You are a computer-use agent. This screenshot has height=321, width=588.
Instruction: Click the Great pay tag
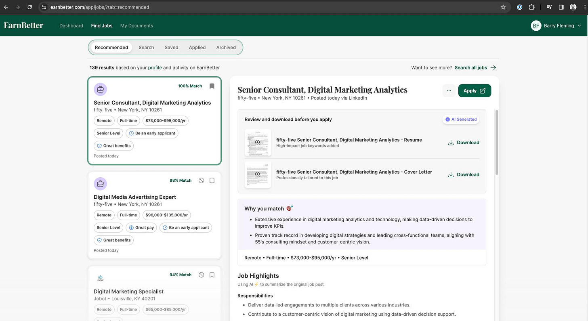tap(141, 227)
